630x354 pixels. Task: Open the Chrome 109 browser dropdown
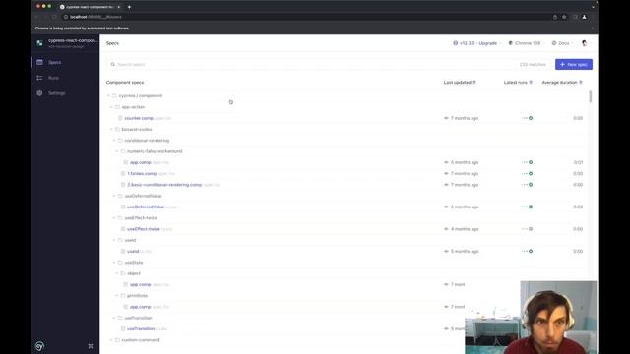tap(526, 43)
